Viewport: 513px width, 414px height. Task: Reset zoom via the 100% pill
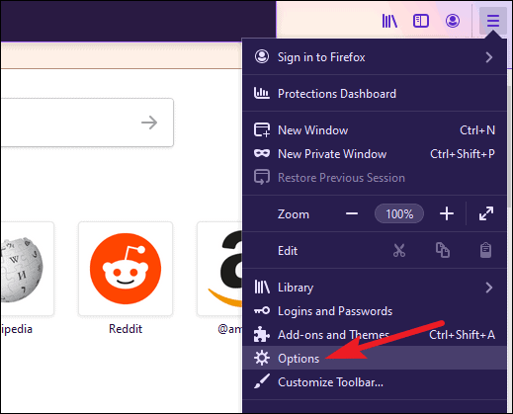point(399,214)
